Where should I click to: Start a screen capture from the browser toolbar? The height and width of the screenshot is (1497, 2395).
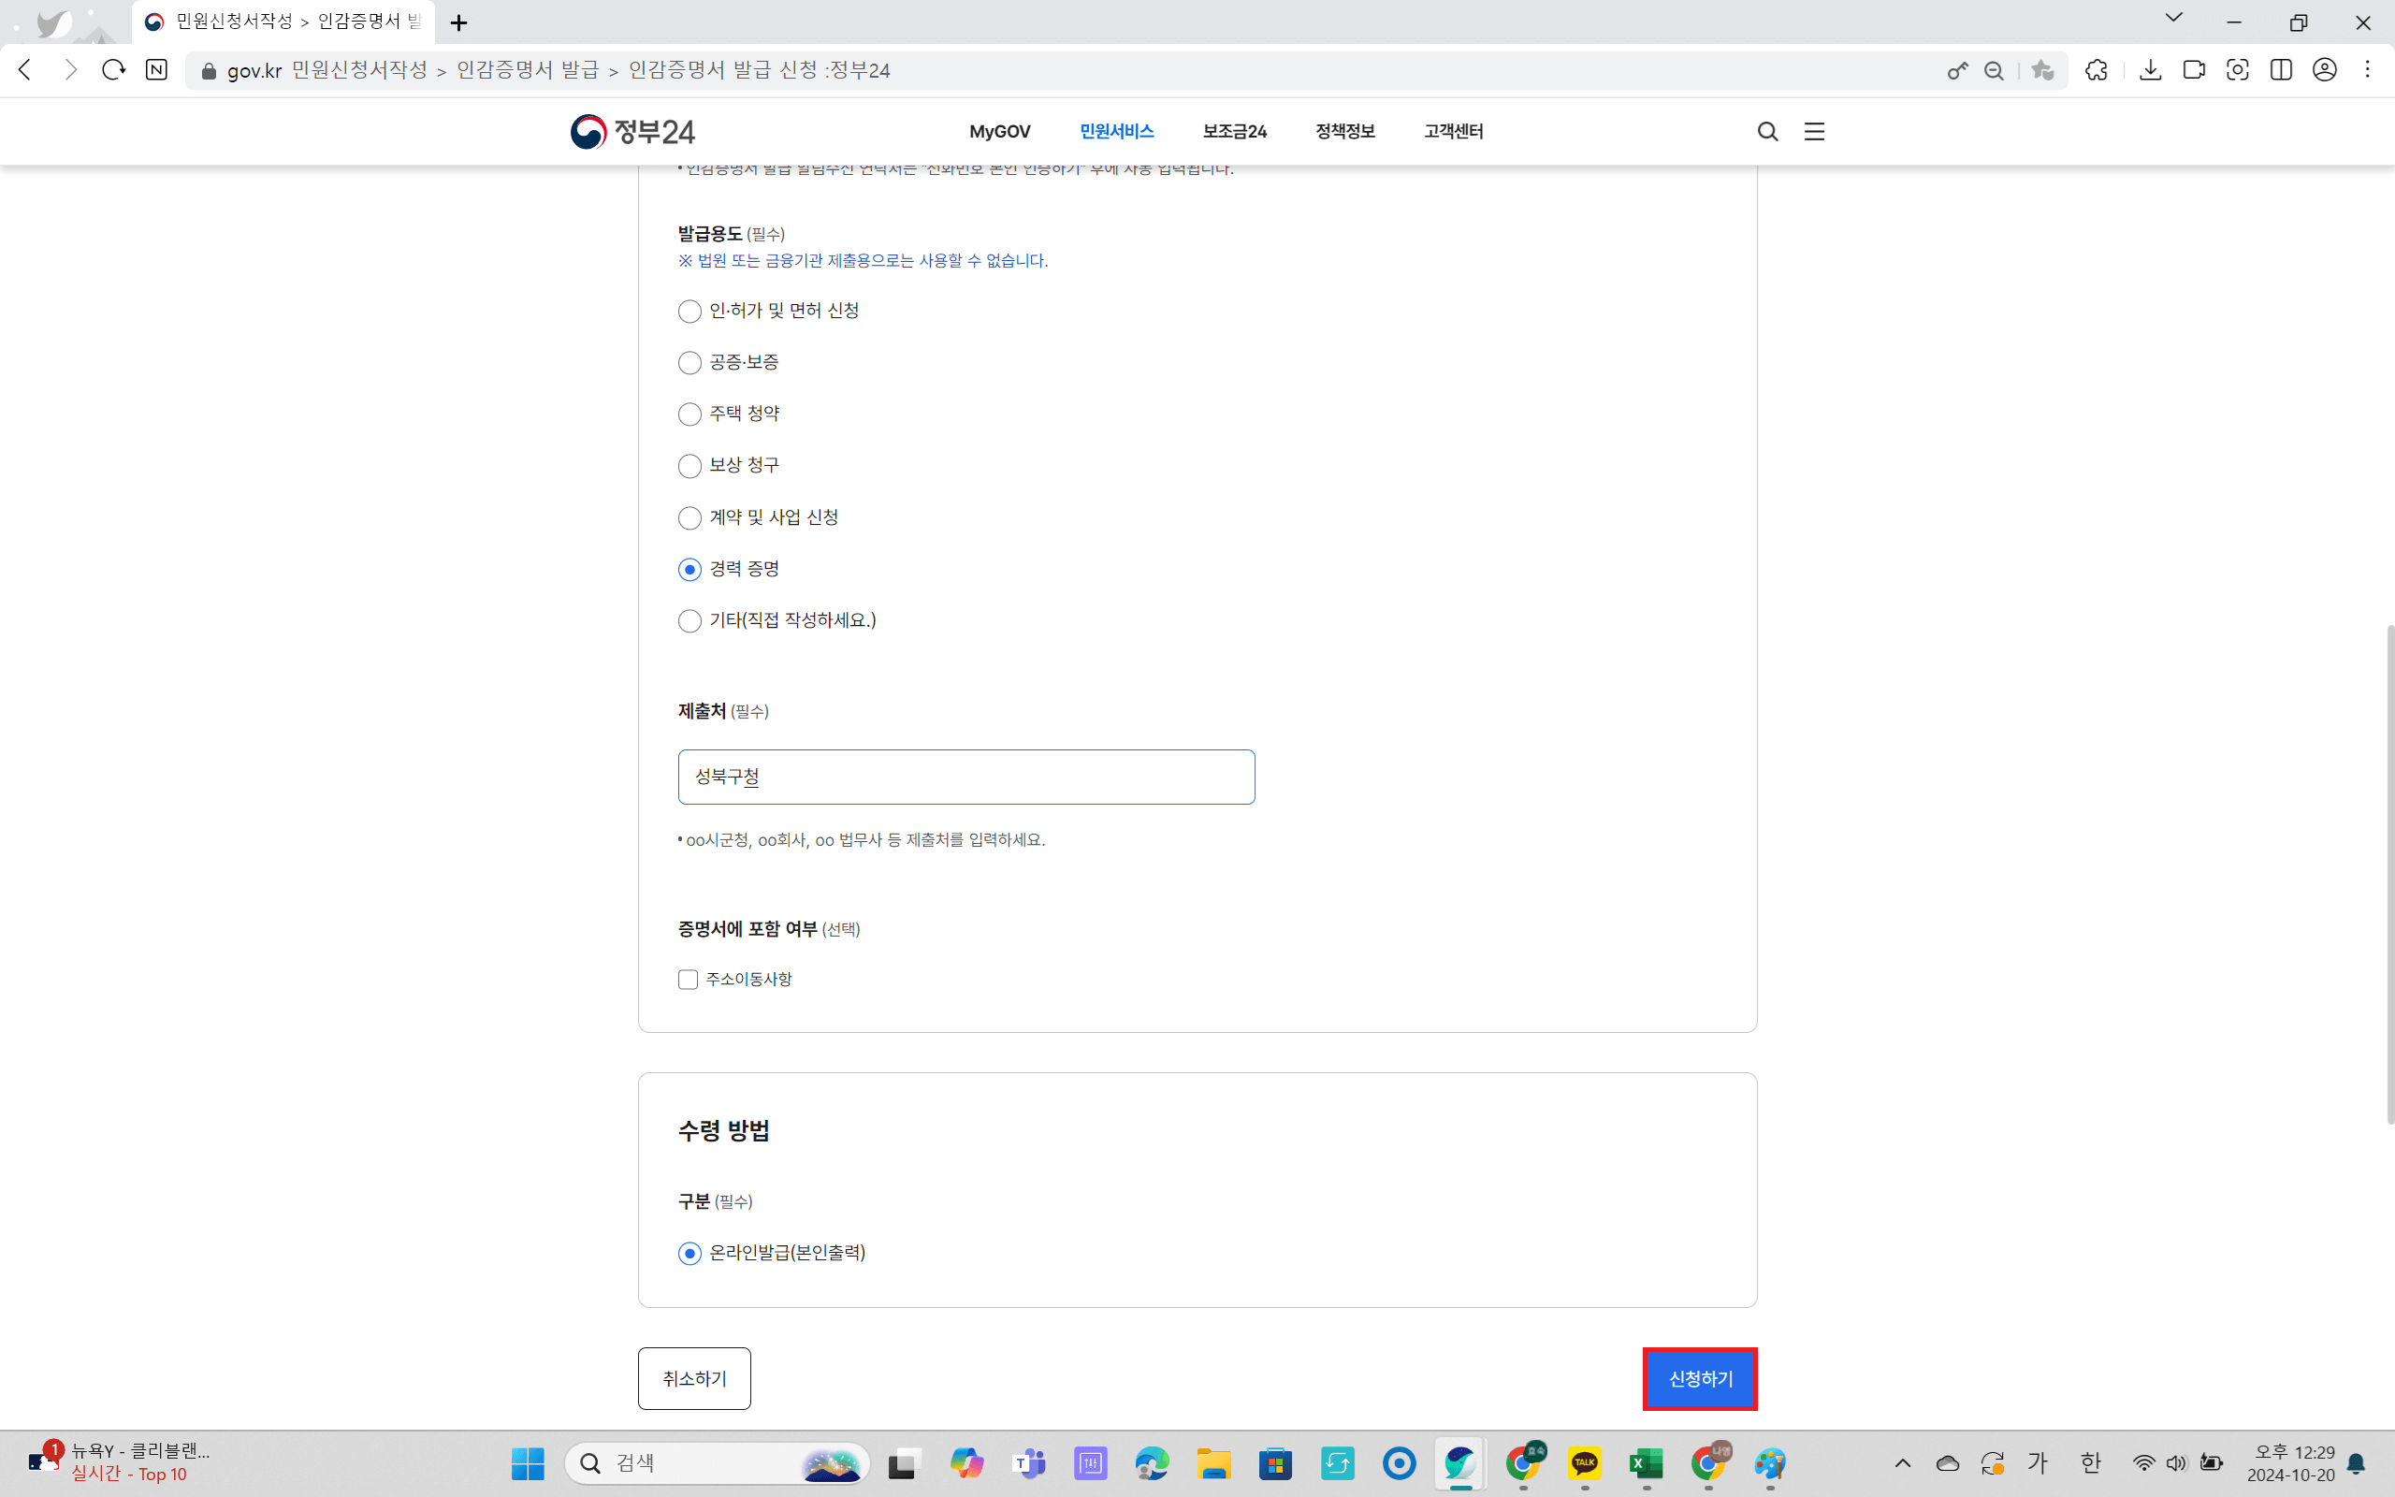click(x=2238, y=70)
